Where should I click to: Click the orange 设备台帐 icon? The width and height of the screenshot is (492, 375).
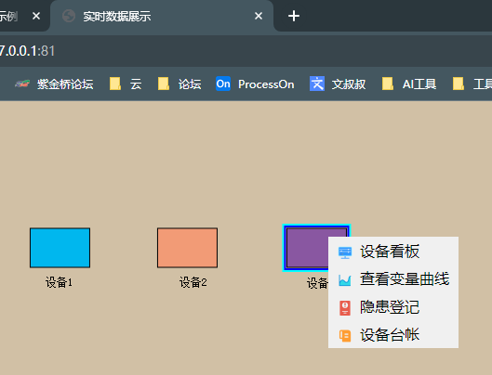coord(345,335)
